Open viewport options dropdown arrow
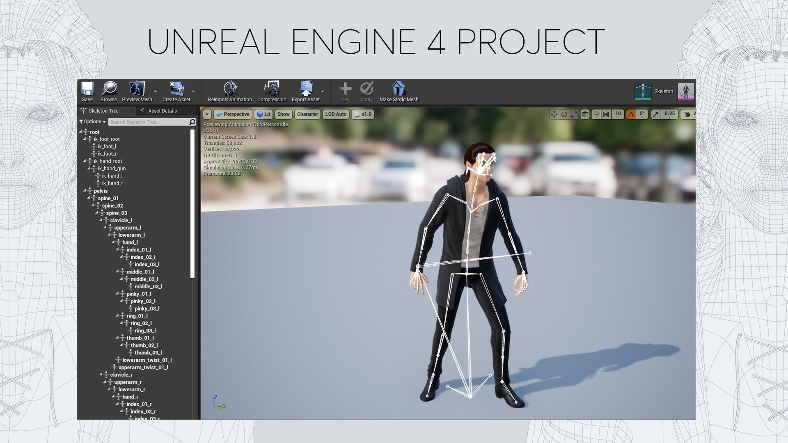Viewport: 788px width, 443px height. tap(207, 114)
